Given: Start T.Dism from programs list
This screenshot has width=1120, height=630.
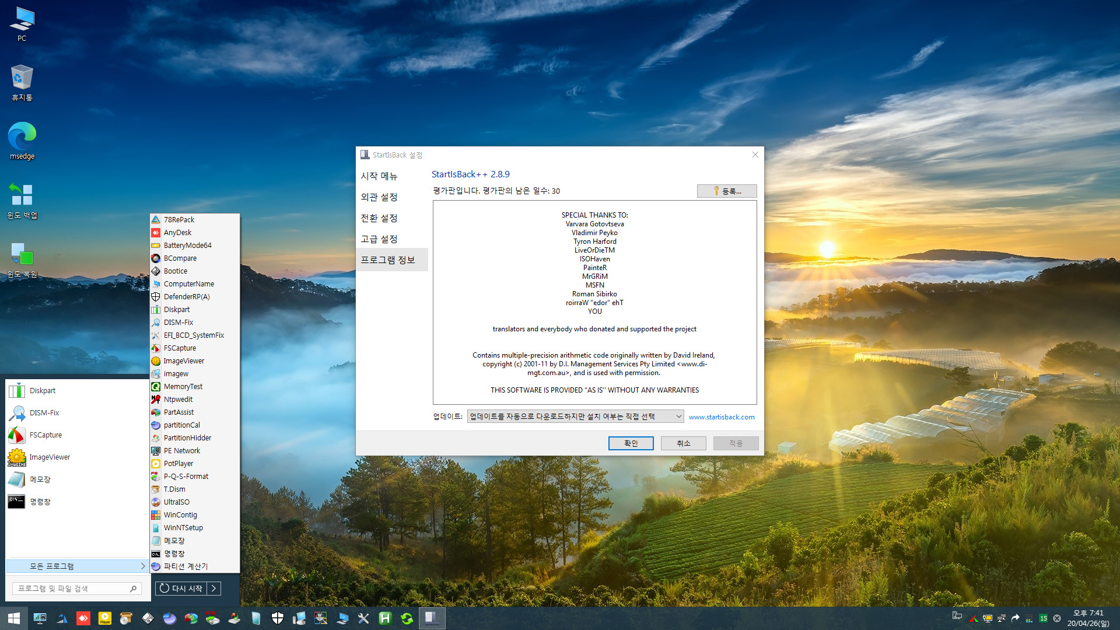Looking at the screenshot, I should click(x=195, y=489).
